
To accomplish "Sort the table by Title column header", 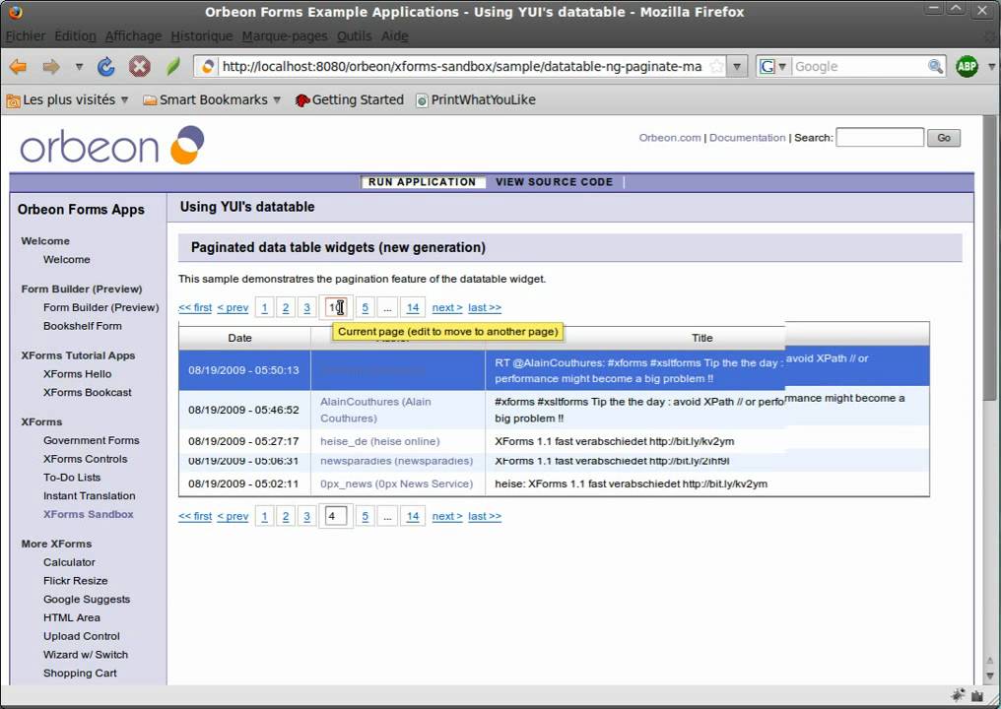I will 702,338.
